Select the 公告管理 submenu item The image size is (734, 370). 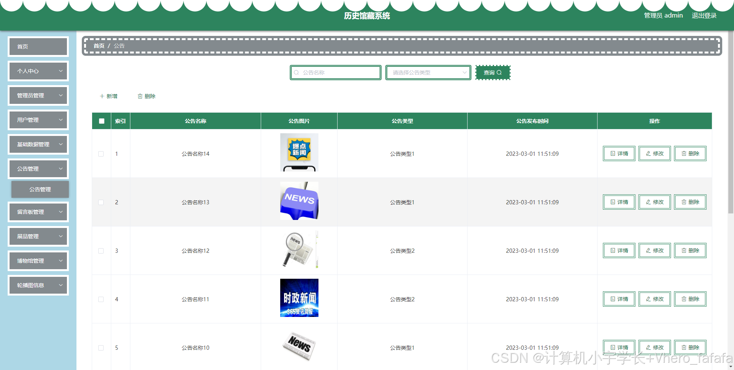(40, 189)
